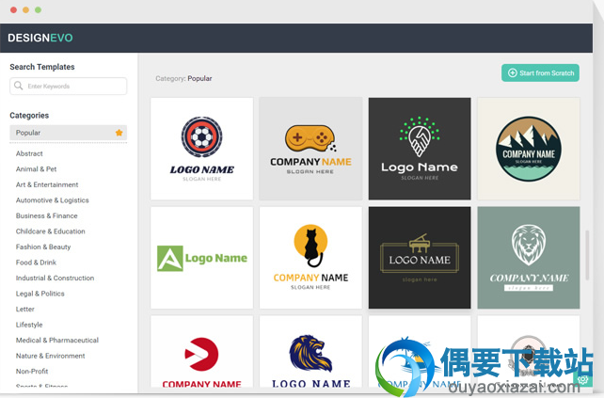Open the Art & Entertainment category
Image resolution: width=604 pixels, height=398 pixels.
pos(47,184)
